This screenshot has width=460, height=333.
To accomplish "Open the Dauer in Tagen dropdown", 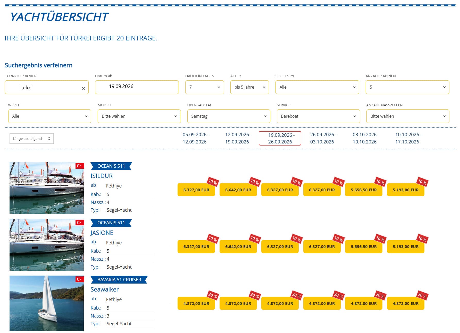I will pos(204,87).
